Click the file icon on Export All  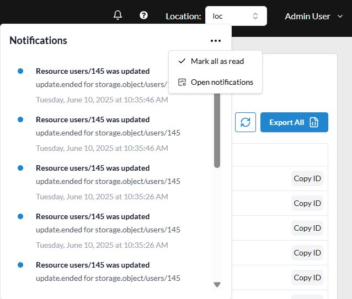point(314,122)
